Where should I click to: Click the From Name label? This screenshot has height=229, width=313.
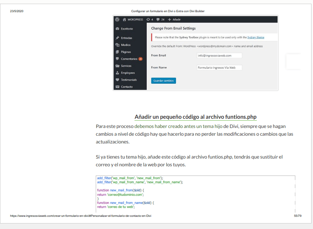click(x=159, y=67)
